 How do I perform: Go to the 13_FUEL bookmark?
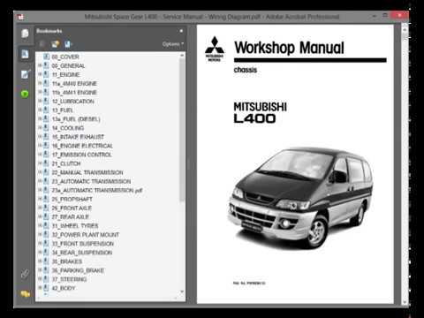click(63, 110)
